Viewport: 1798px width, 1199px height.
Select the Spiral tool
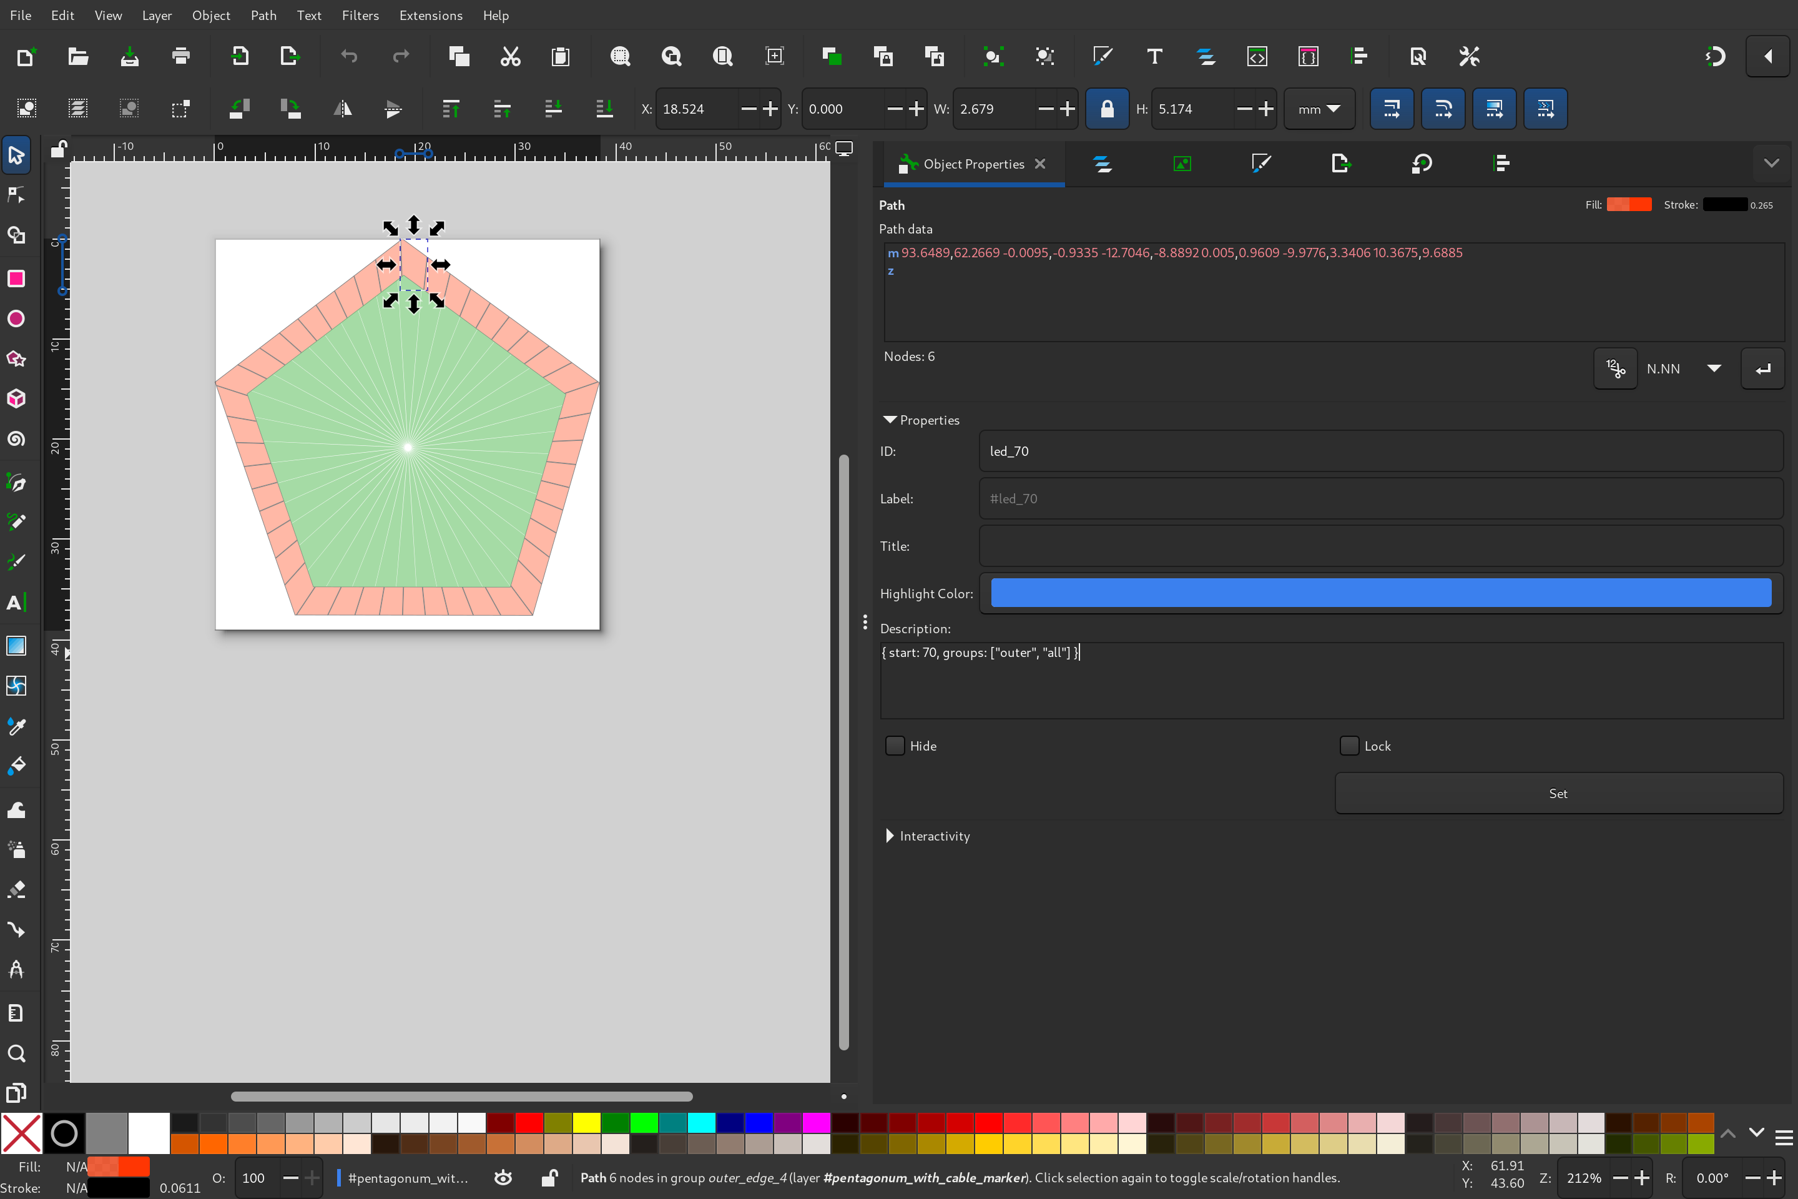click(x=16, y=439)
